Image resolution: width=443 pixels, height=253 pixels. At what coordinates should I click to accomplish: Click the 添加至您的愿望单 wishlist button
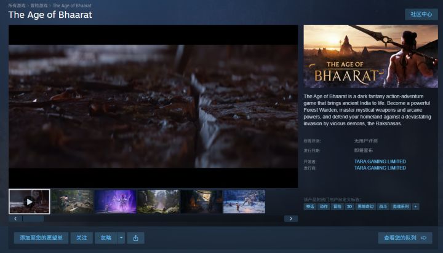[41, 238]
